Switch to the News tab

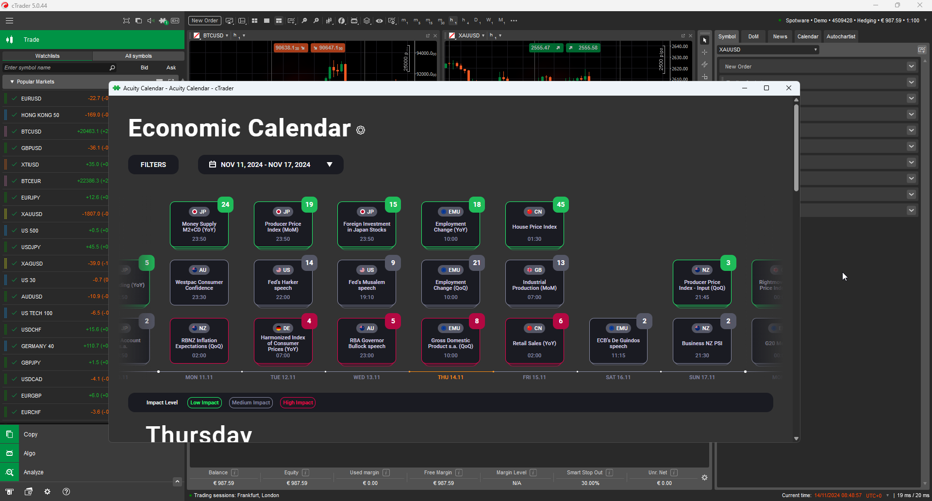780,36
